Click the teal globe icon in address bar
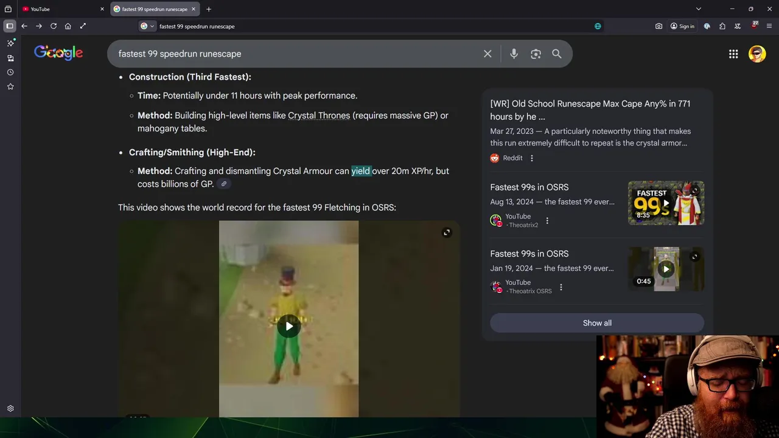 [598, 26]
